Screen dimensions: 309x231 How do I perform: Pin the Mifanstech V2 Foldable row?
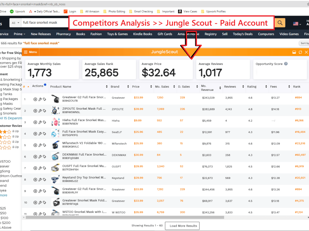click(40, 145)
